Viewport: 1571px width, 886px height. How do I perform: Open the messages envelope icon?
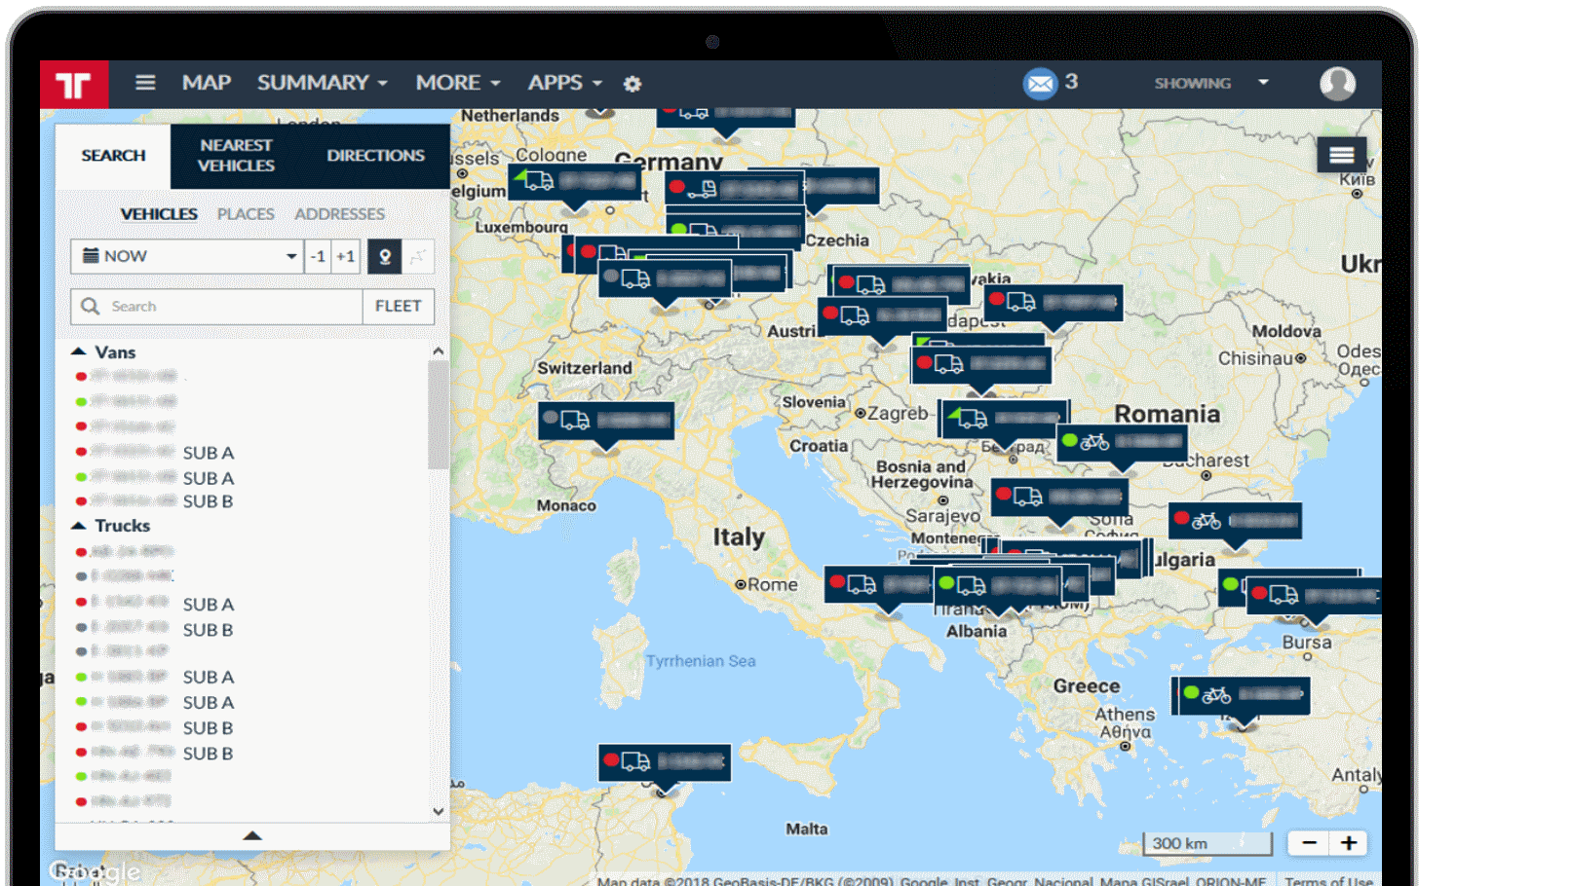click(x=1040, y=84)
